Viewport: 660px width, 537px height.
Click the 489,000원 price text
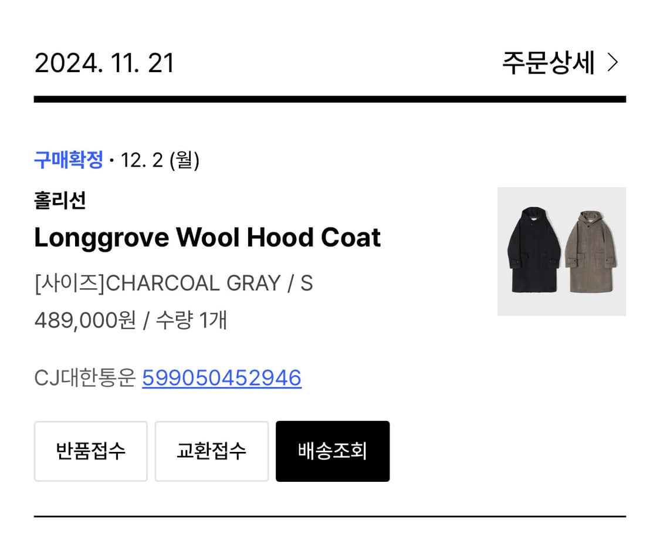pos(86,320)
